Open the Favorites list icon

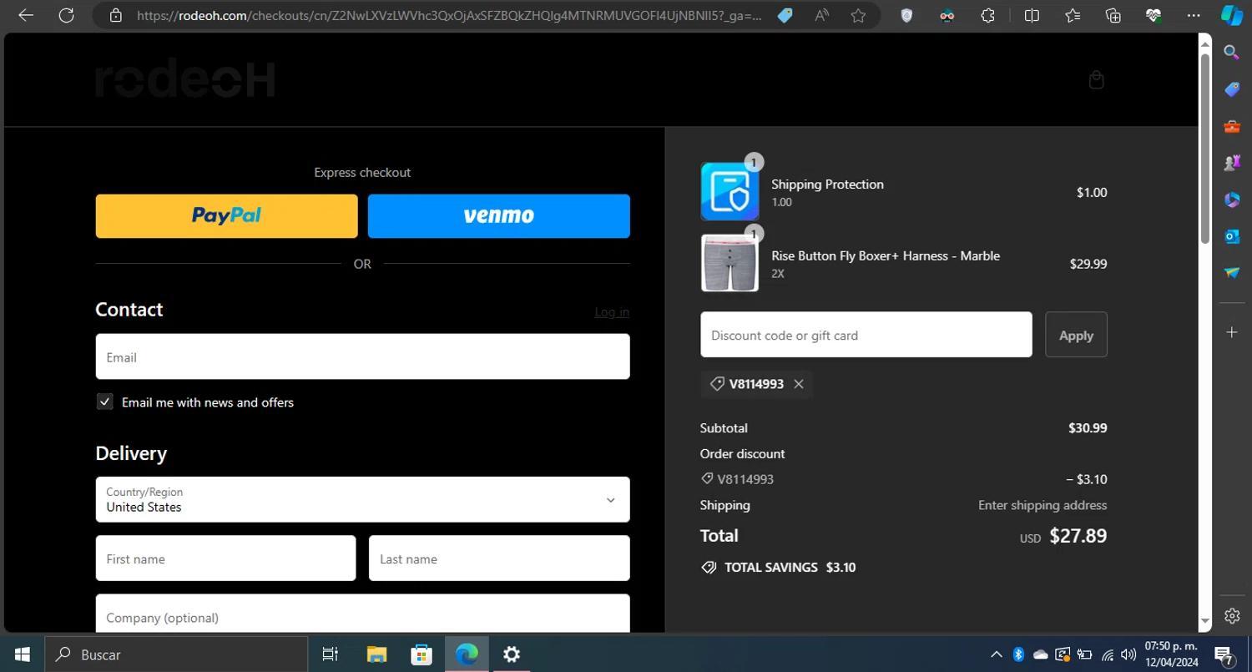click(1073, 15)
